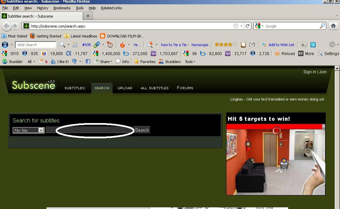Expand the dropdown beside the chain link icon

coord(103,44)
